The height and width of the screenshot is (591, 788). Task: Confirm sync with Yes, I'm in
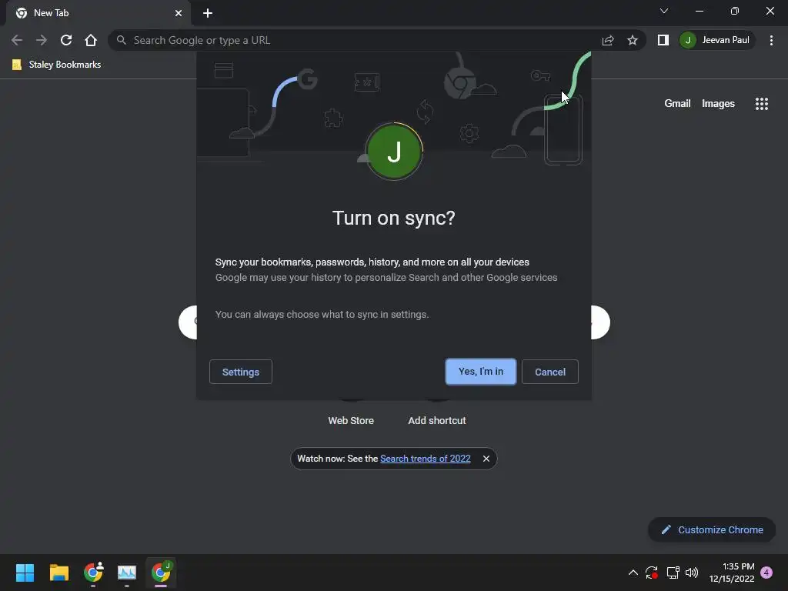[480, 372]
